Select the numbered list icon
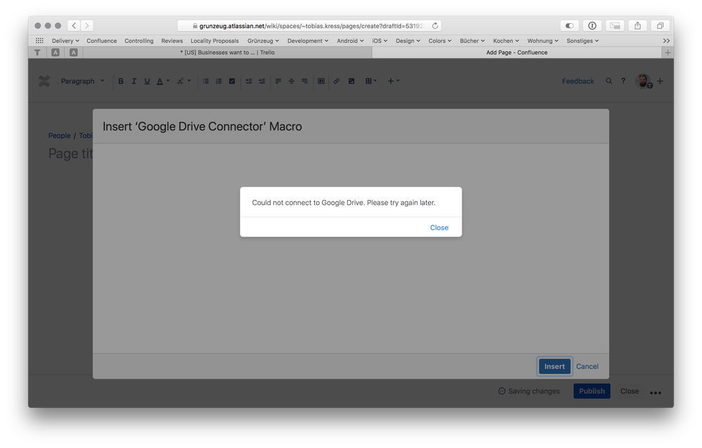Image resolution: width=702 pixels, height=448 pixels. pyautogui.click(x=219, y=81)
